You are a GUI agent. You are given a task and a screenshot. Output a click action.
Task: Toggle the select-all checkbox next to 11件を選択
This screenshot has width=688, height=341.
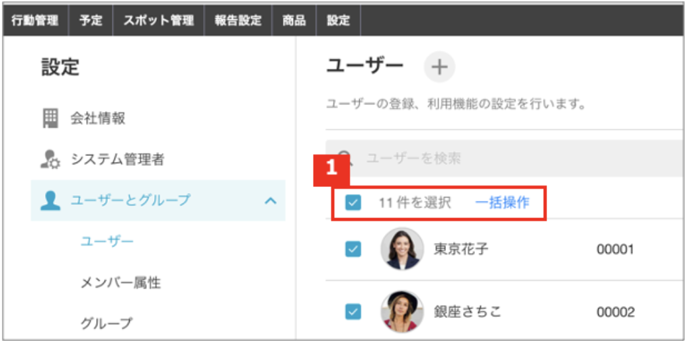tap(353, 202)
